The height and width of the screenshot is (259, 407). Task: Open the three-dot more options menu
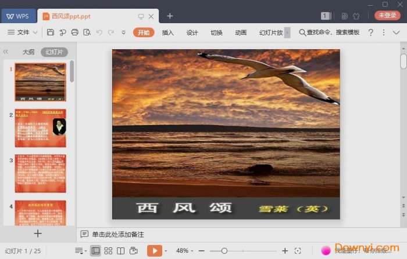(383, 32)
